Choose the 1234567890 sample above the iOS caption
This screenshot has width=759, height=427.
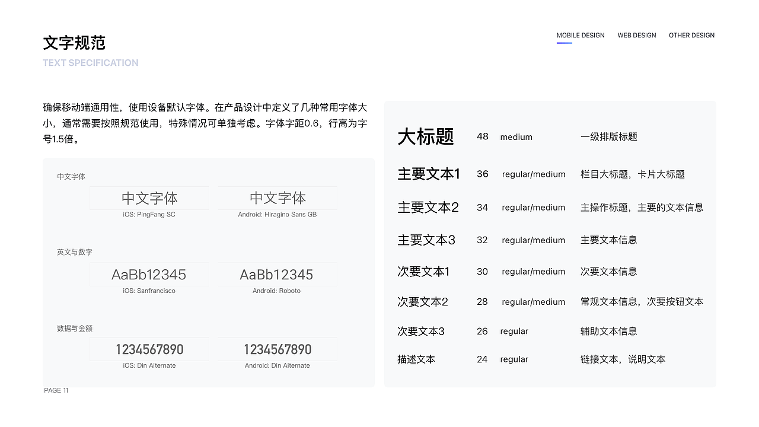tap(149, 349)
